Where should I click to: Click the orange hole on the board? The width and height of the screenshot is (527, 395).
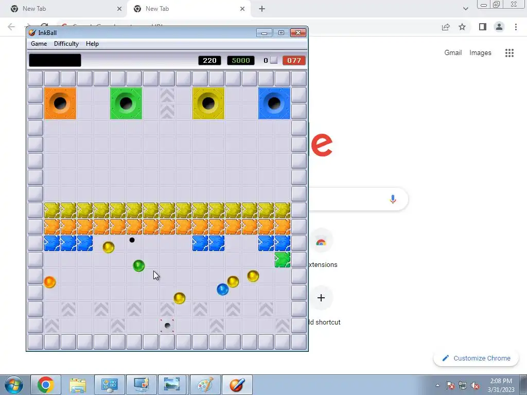(60, 103)
